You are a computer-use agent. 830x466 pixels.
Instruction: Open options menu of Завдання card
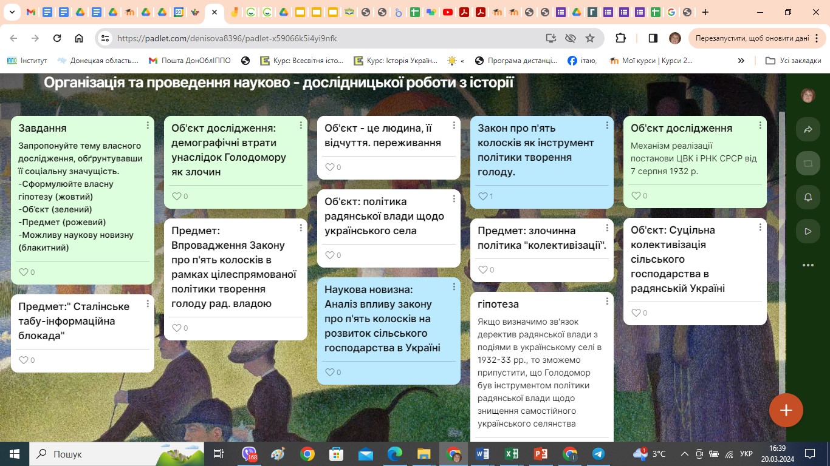pos(148,125)
